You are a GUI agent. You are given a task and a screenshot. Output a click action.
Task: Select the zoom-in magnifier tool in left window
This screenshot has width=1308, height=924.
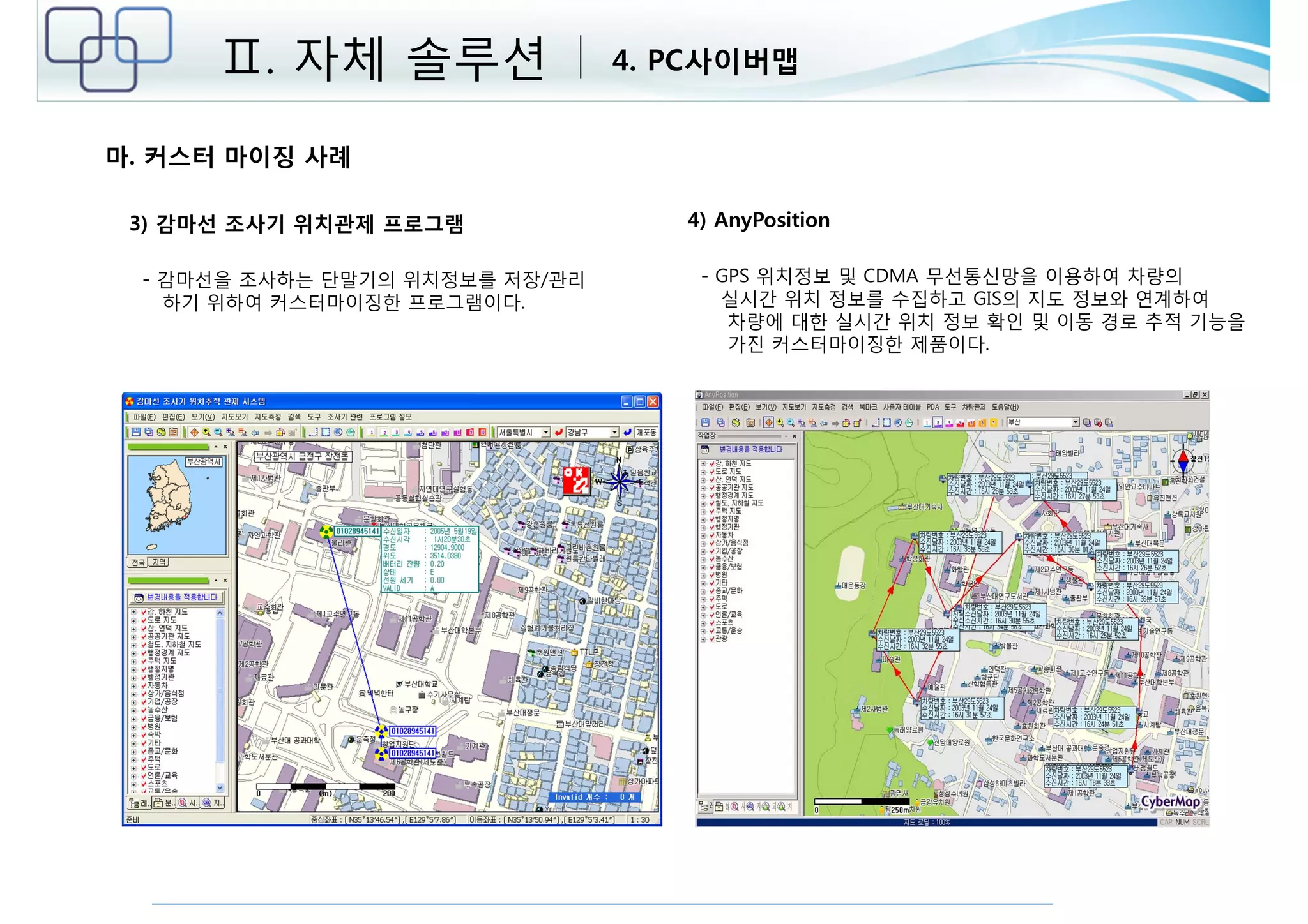pos(206,432)
